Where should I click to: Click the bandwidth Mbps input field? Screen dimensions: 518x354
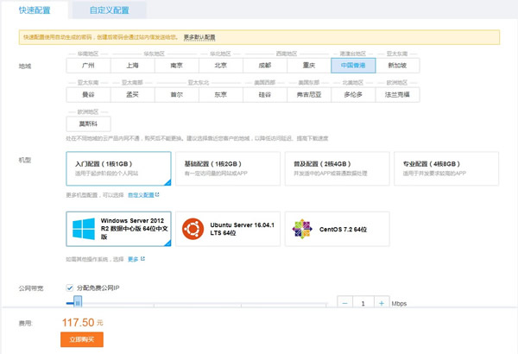[x=363, y=303]
